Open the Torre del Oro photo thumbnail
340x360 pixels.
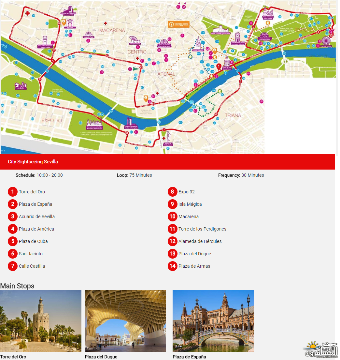click(41, 321)
